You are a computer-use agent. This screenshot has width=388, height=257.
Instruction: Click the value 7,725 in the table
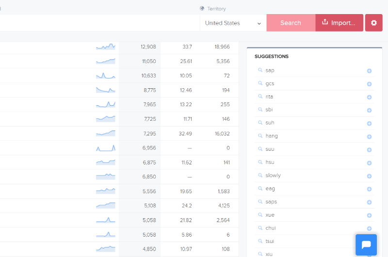[150, 119]
